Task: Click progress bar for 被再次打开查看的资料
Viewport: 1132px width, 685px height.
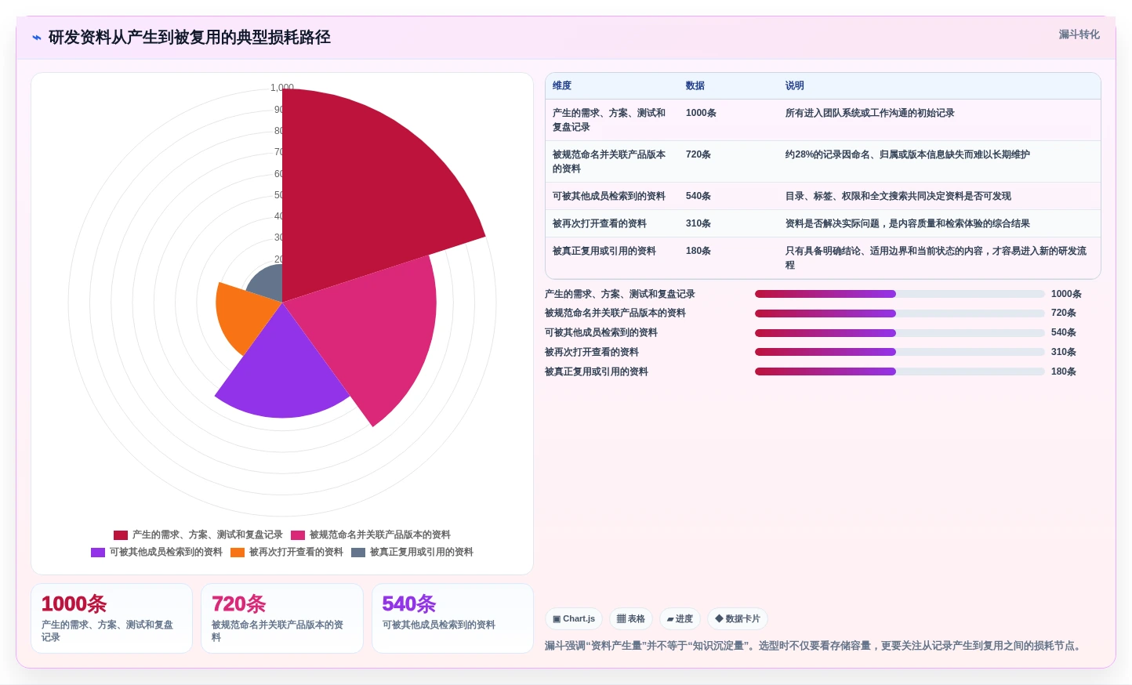Action: [900, 352]
